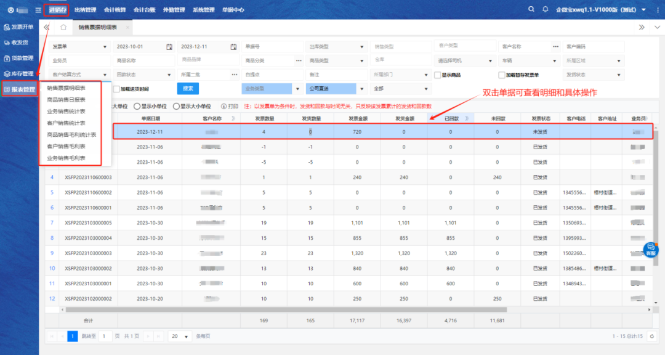Click the ellipsis button next to 客户名称

(555, 47)
